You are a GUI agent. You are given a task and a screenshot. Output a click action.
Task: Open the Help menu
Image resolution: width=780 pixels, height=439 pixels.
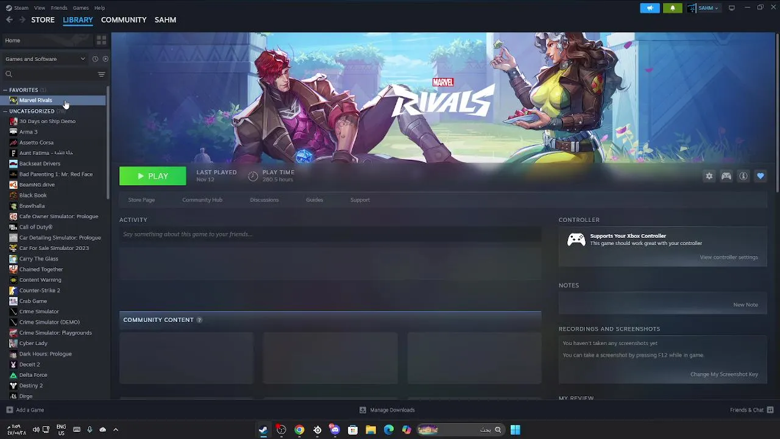pos(99,8)
